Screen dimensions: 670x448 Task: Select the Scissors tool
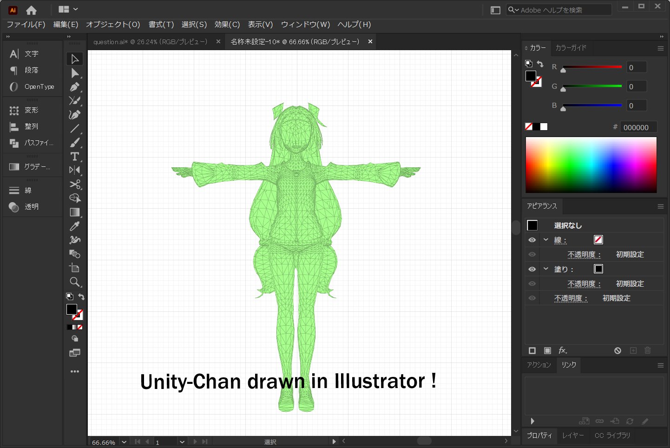click(x=74, y=184)
